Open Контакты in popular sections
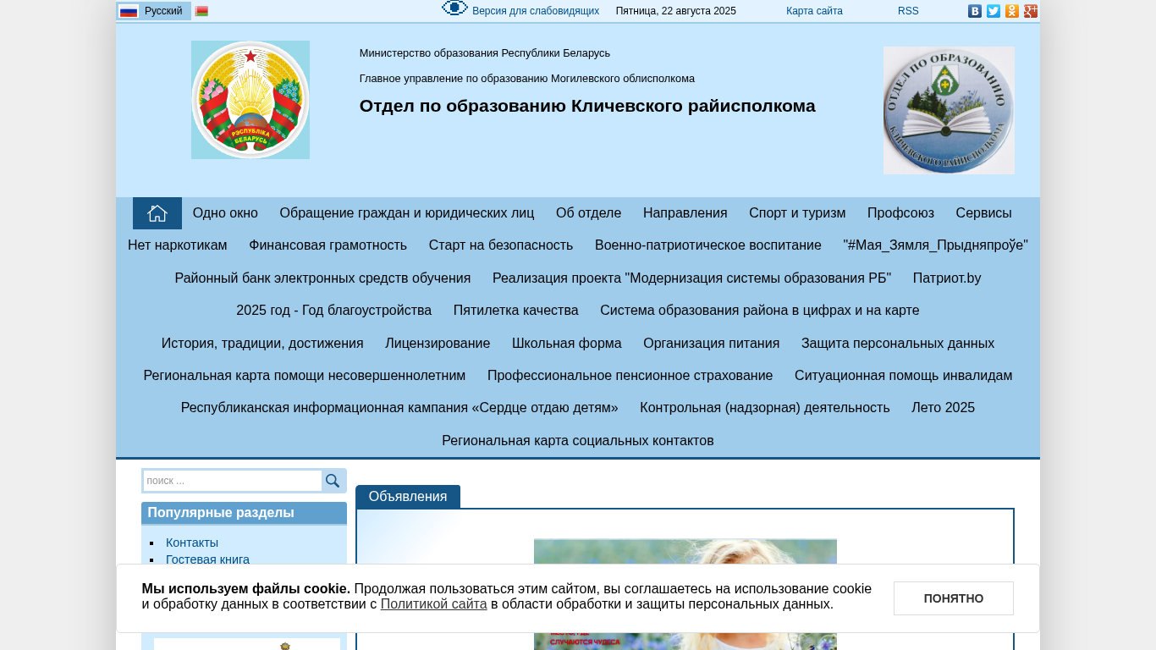The width and height of the screenshot is (1156, 650). coord(192,543)
